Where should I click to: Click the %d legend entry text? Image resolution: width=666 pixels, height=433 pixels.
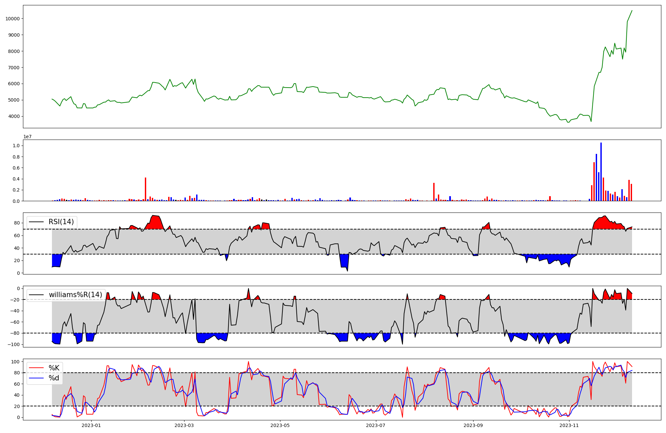[54, 378]
